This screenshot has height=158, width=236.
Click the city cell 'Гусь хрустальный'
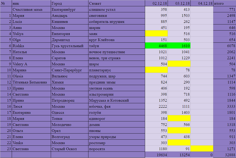pos(69,46)
